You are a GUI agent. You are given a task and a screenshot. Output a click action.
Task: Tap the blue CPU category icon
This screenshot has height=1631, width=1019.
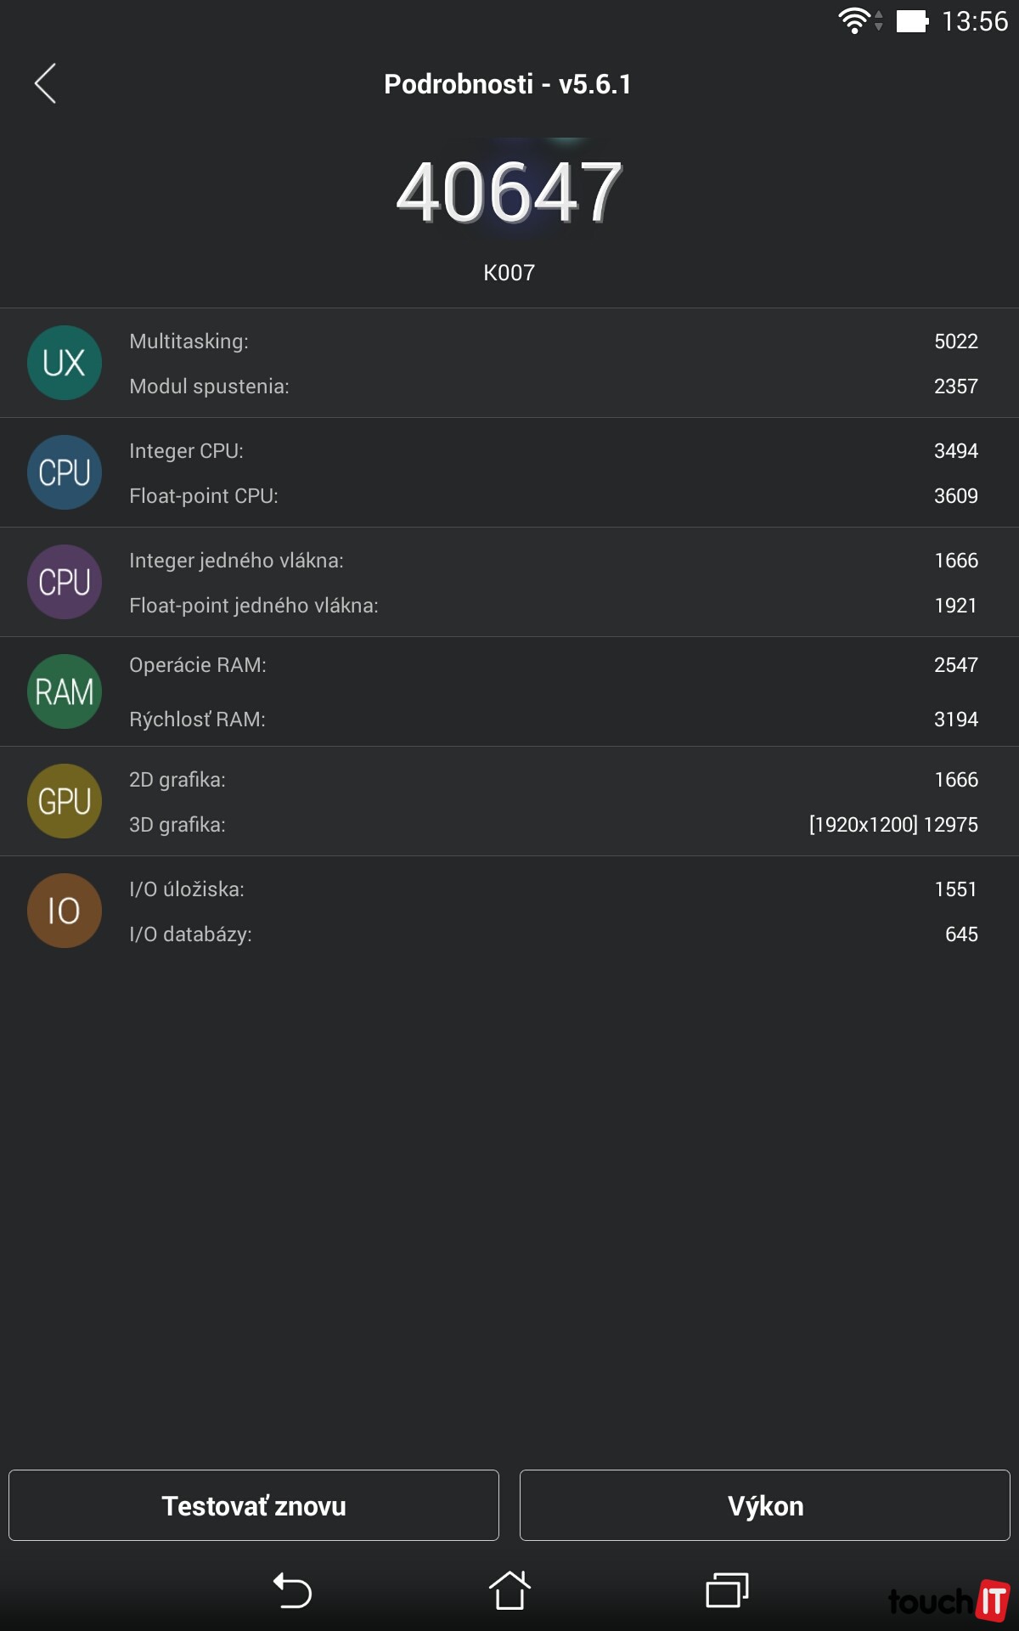(x=65, y=472)
